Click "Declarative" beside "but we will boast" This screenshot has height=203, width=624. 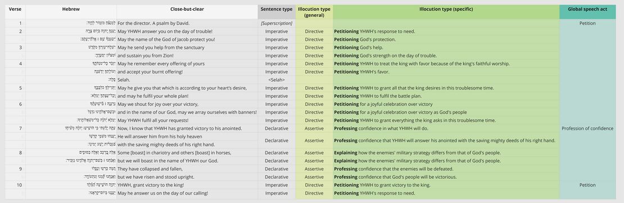[x=276, y=161]
